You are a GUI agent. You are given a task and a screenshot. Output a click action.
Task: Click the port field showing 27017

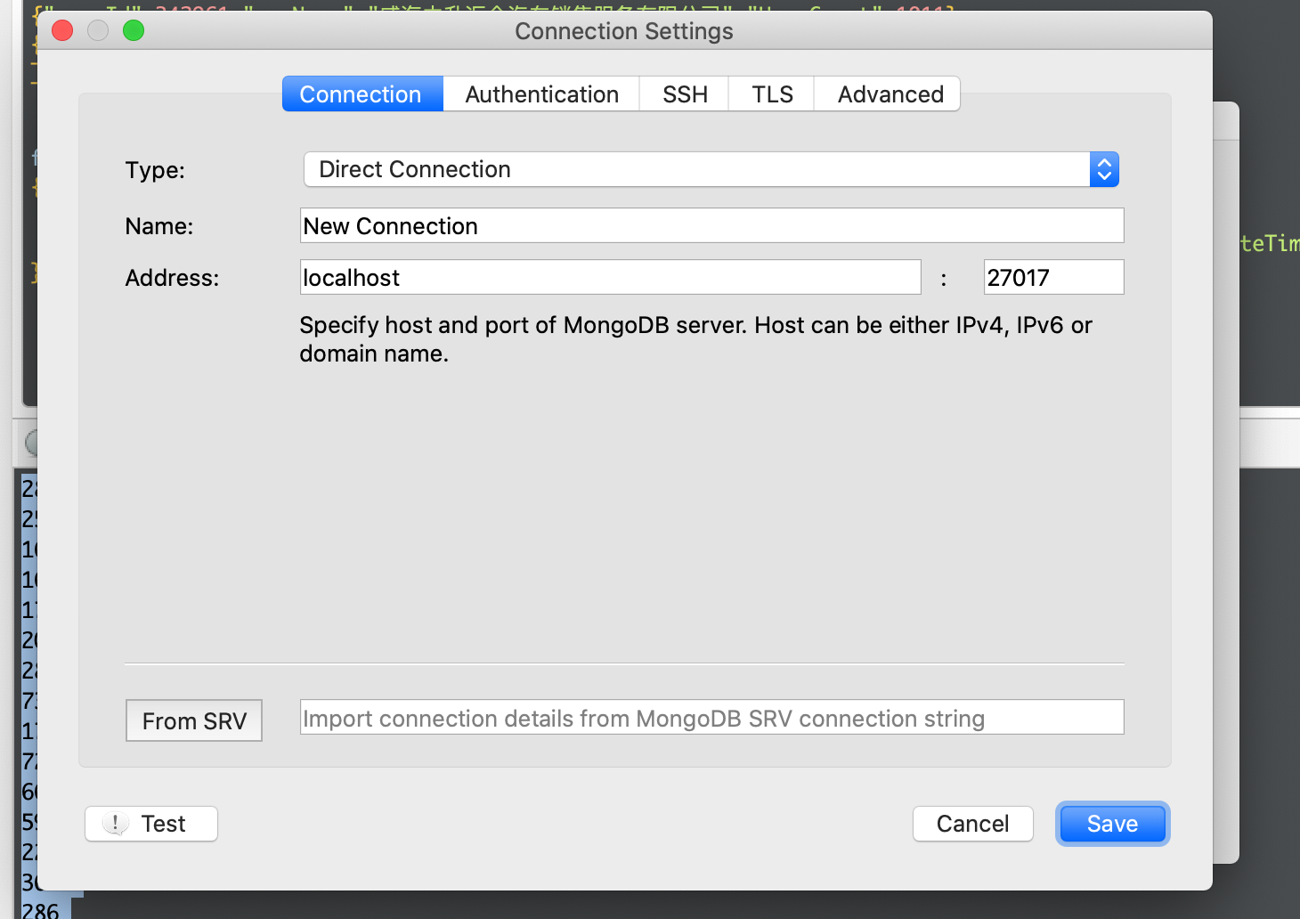[x=1053, y=278]
